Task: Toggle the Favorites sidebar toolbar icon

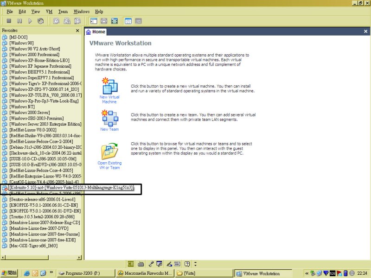Action: tap(93, 21)
